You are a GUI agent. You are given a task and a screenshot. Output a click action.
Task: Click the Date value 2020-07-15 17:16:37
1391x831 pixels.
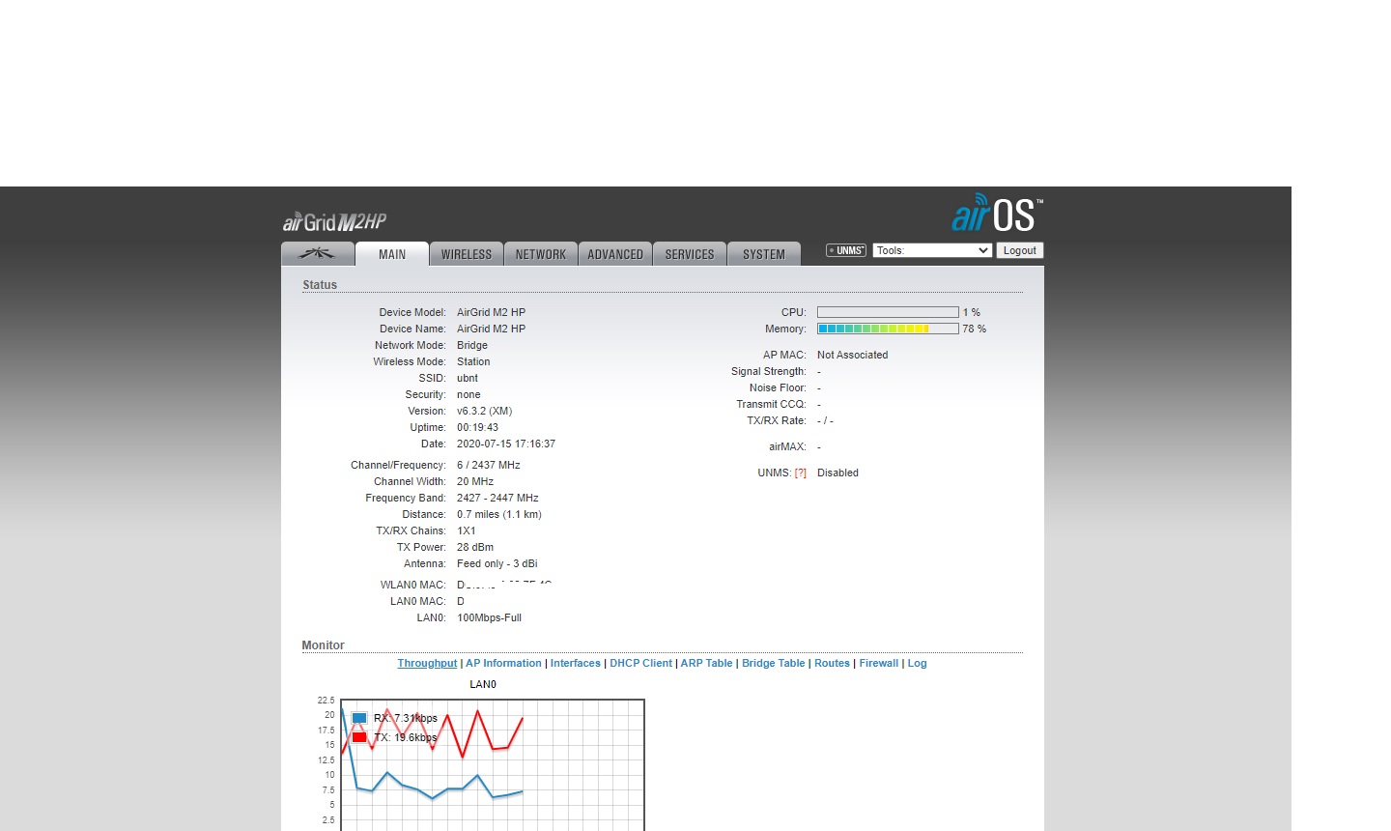click(506, 444)
